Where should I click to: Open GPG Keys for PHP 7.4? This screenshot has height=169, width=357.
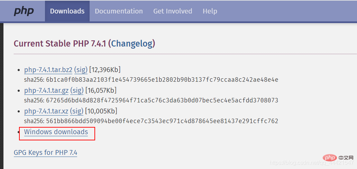click(x=45, y=152)
